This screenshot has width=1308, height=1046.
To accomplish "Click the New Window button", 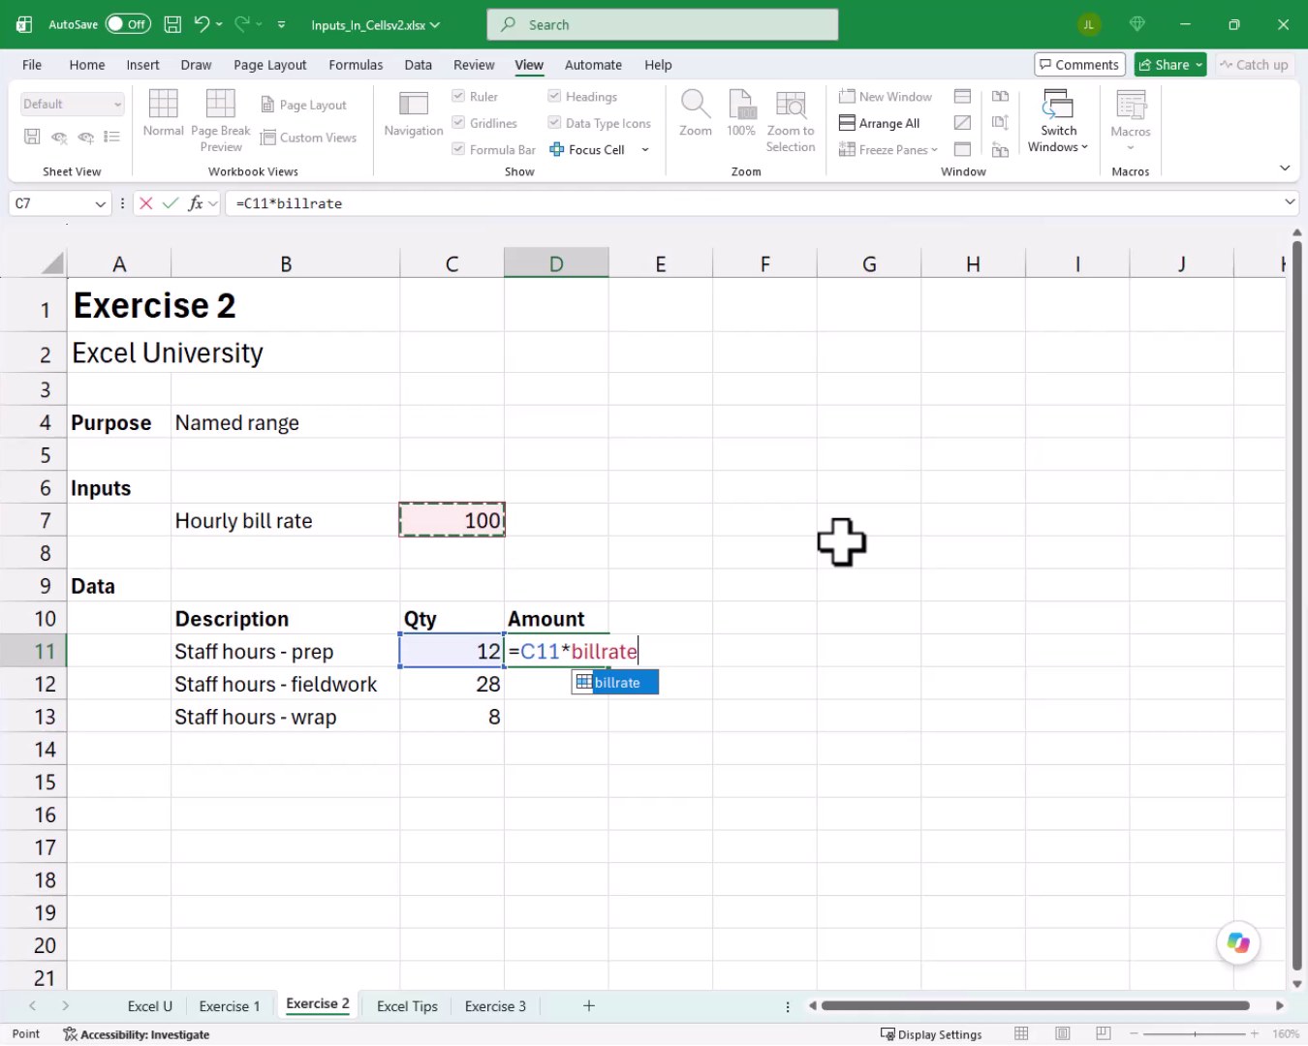I will click(886, 96).
